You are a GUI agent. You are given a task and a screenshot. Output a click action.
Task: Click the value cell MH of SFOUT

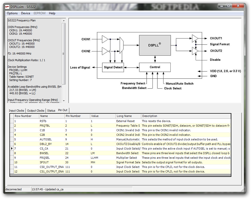click(x=103, y=162)
